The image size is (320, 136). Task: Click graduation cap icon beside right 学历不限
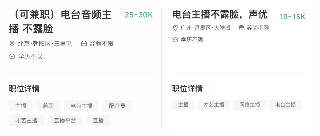(x=175, y=40)
